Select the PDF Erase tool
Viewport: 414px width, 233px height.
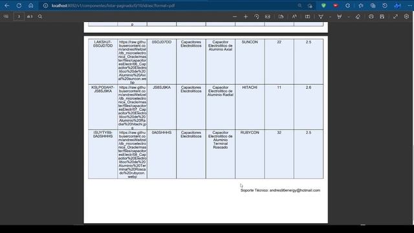pos(358,16)
